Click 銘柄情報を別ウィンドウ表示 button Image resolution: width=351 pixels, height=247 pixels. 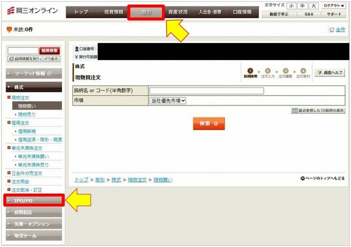pyautogui.click(x=34, y=59)
